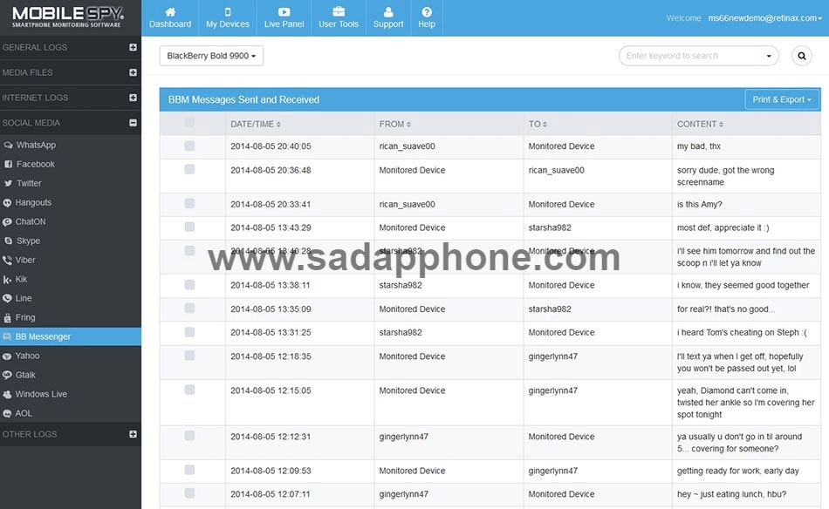Check the row with message 'my bad, thx'

point(189,146)
